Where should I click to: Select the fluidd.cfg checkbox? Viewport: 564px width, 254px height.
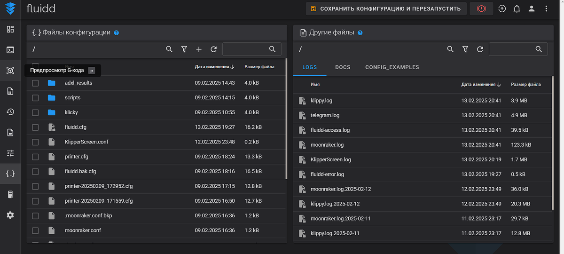coord(35,127)
